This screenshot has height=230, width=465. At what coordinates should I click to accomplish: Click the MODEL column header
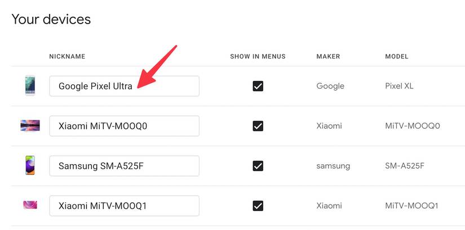(397, 57)
